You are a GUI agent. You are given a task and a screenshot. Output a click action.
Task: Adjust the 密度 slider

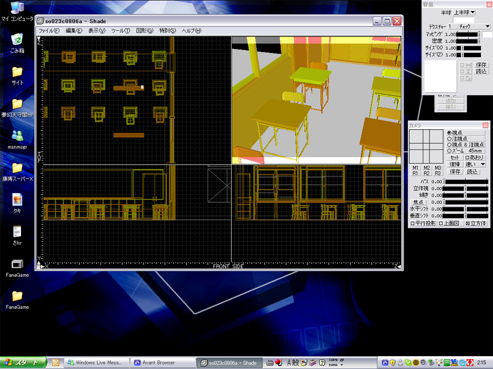[468, 41]
